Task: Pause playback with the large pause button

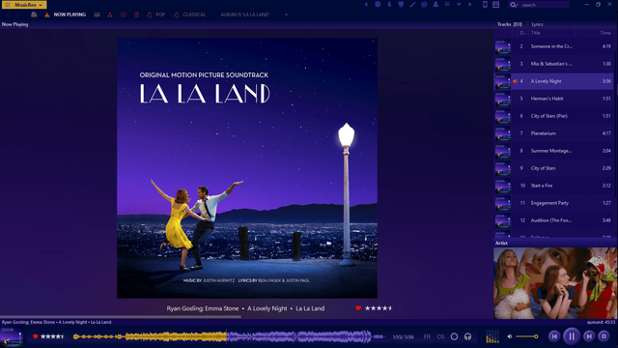Action: tap(572, 336)
